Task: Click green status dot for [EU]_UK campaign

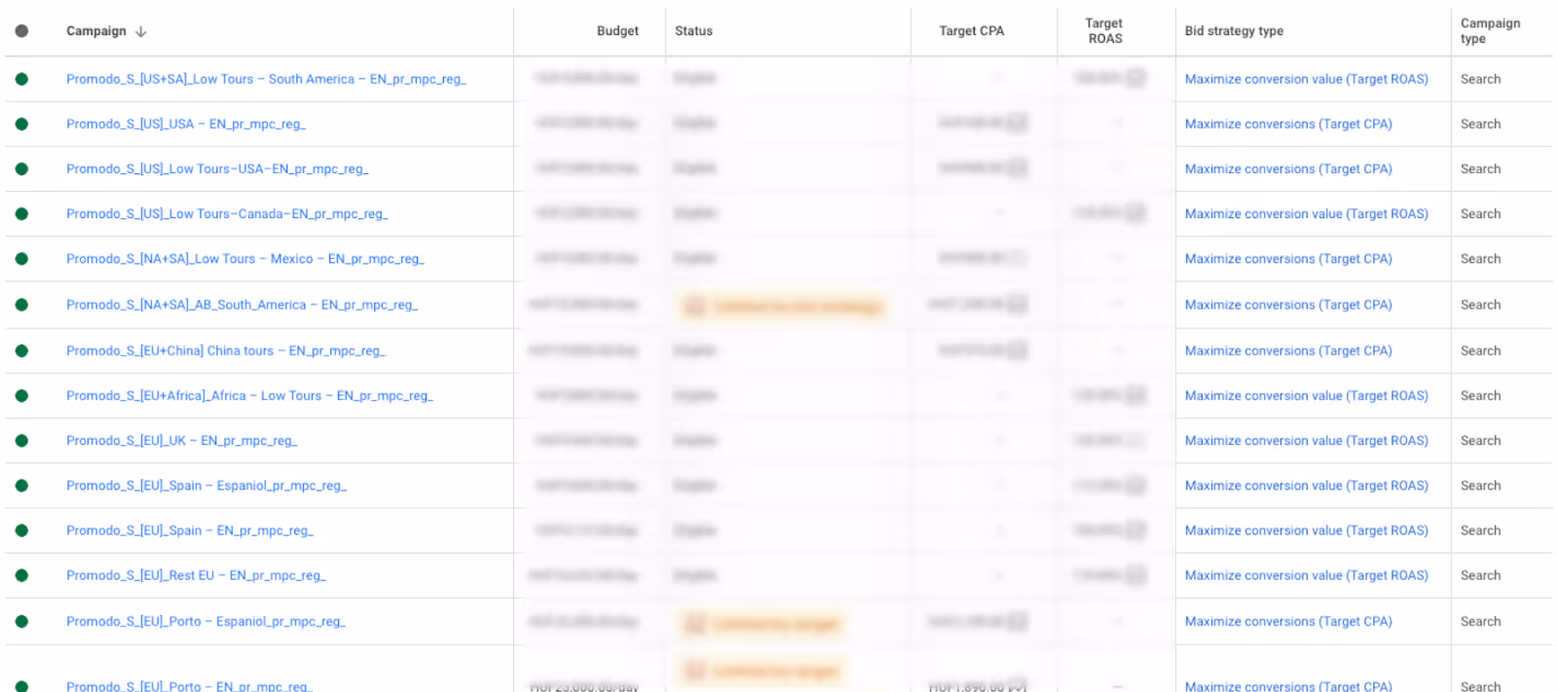Action: [x=21, y=440]
